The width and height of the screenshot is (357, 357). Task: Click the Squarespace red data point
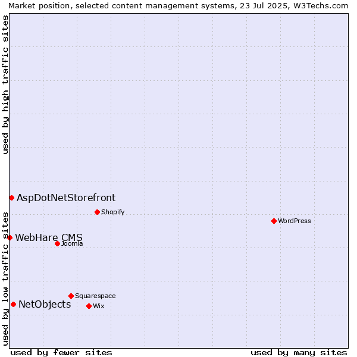coord(71,296)
